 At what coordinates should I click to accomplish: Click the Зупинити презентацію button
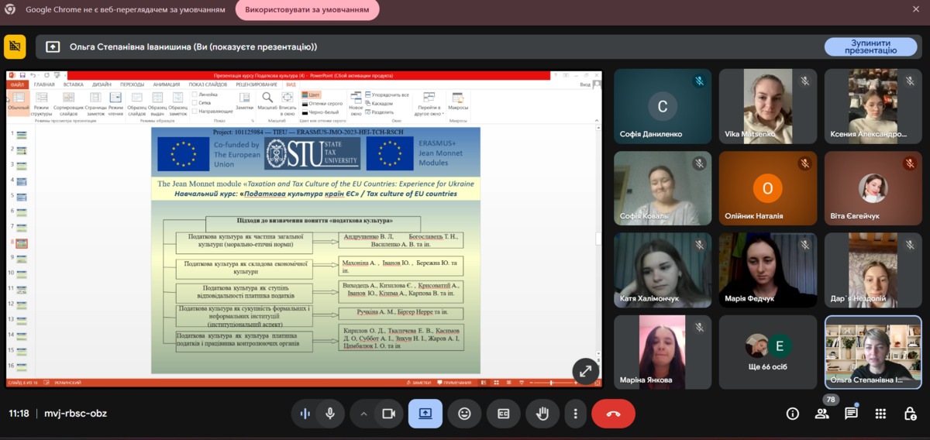870,46
